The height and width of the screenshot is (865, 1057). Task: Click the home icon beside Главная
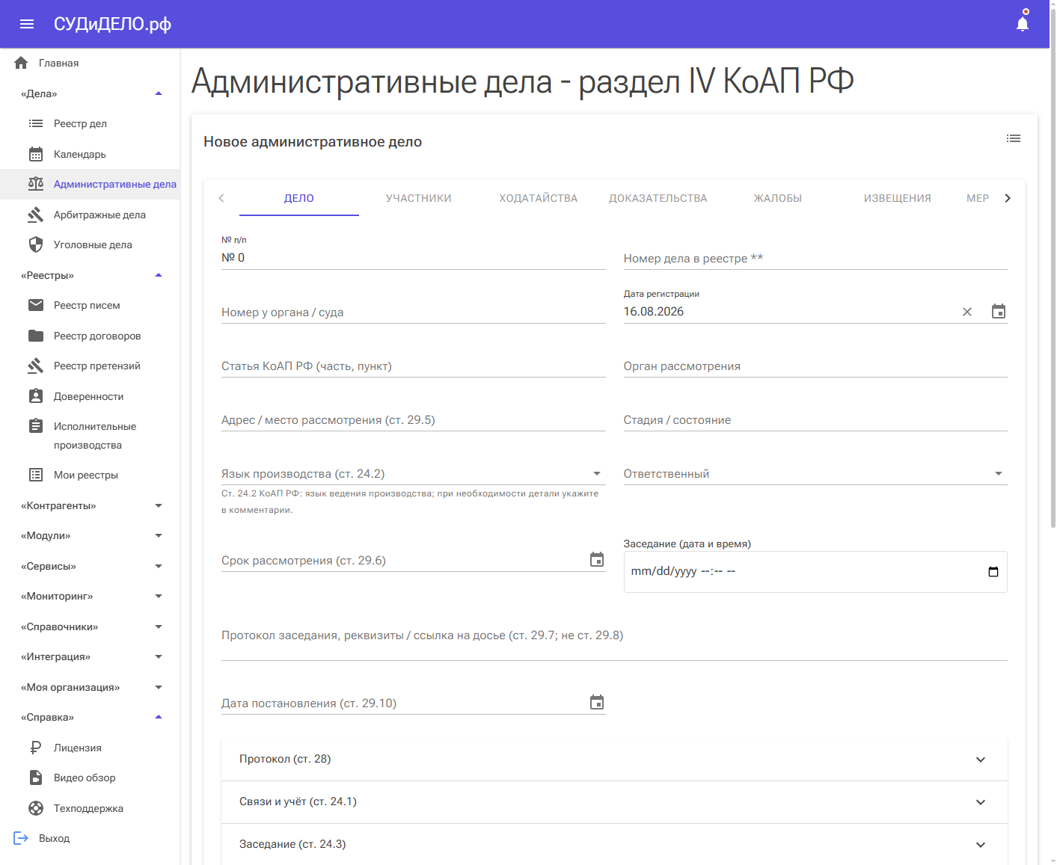tap(21, 63)
